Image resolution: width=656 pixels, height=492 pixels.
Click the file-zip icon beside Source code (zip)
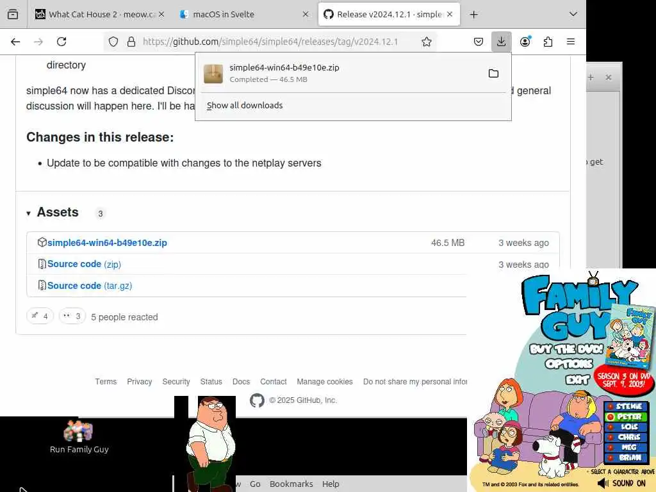(x=42, y=264)
